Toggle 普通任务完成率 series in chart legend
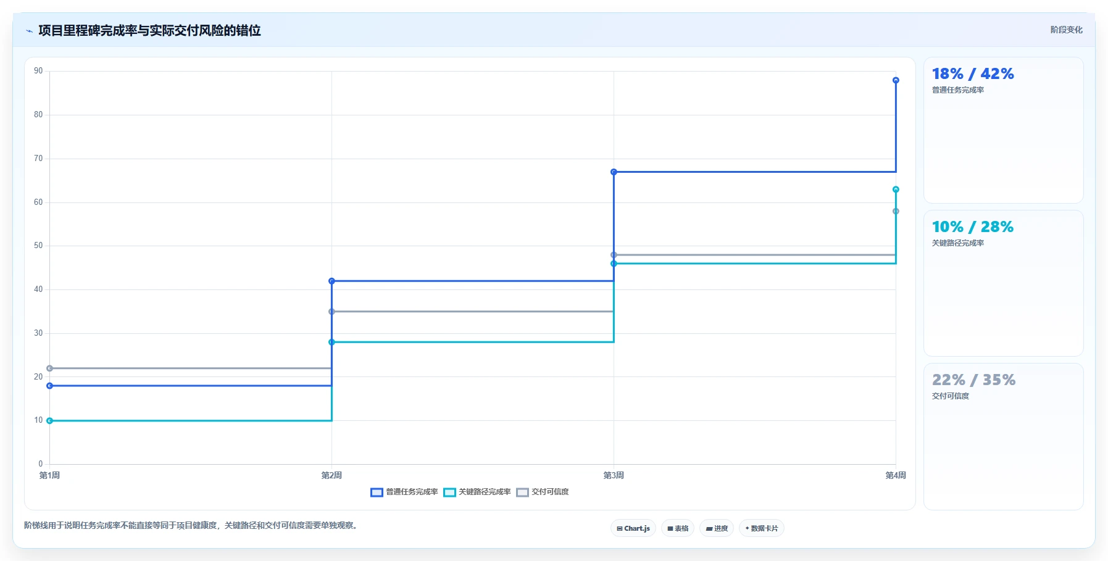The image size is (1108, 561). tap(404, 492)
